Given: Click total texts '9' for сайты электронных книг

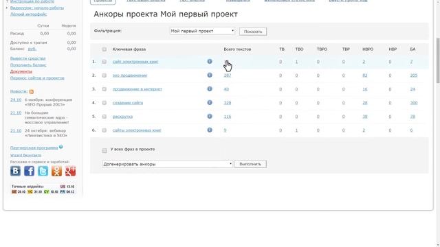Looking at the screenshot, I should tap(225, 130).
